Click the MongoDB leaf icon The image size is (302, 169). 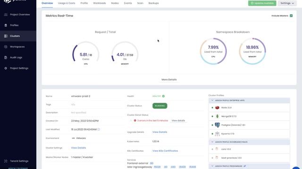[x=217, y=116]
